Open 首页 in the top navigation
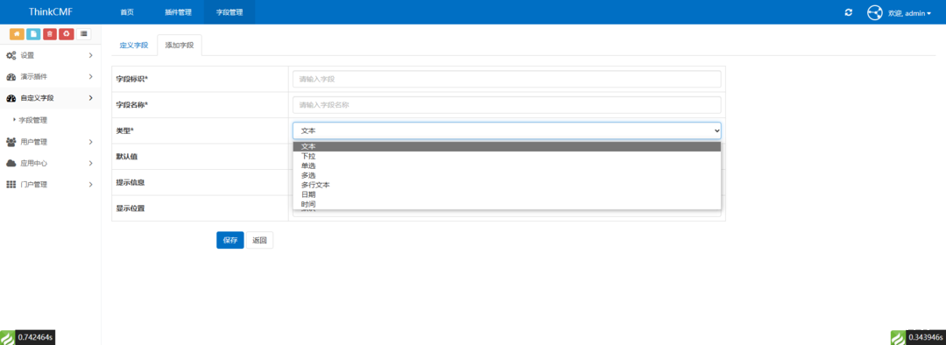This screenshot has height=345, width=946. [127, 12]
